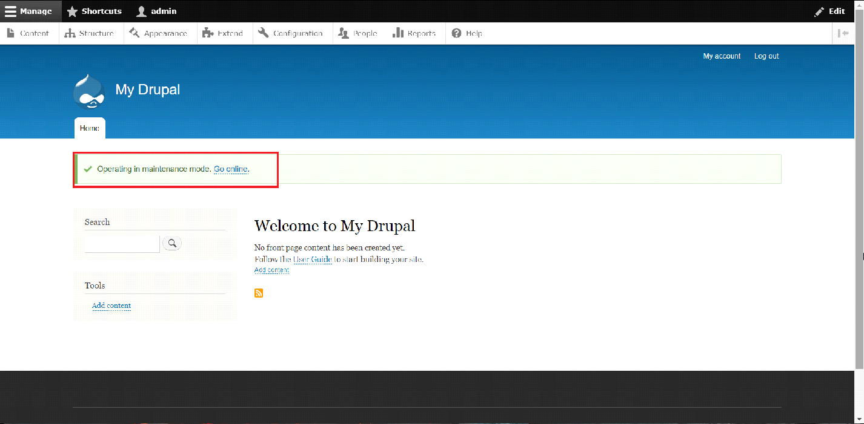Open the Structure menu
Screen dimensions: 864x424
90,33
